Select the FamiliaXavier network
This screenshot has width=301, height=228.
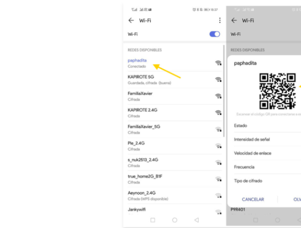coord(175,96)
